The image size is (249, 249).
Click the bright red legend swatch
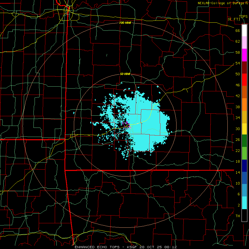click(244, 80)
